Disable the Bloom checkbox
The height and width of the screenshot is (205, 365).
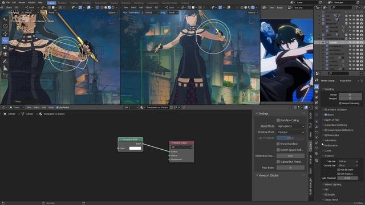tap(326, 115)
